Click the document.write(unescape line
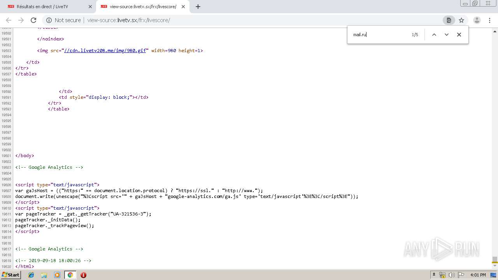The image size is (498, 280). point(187,196)
